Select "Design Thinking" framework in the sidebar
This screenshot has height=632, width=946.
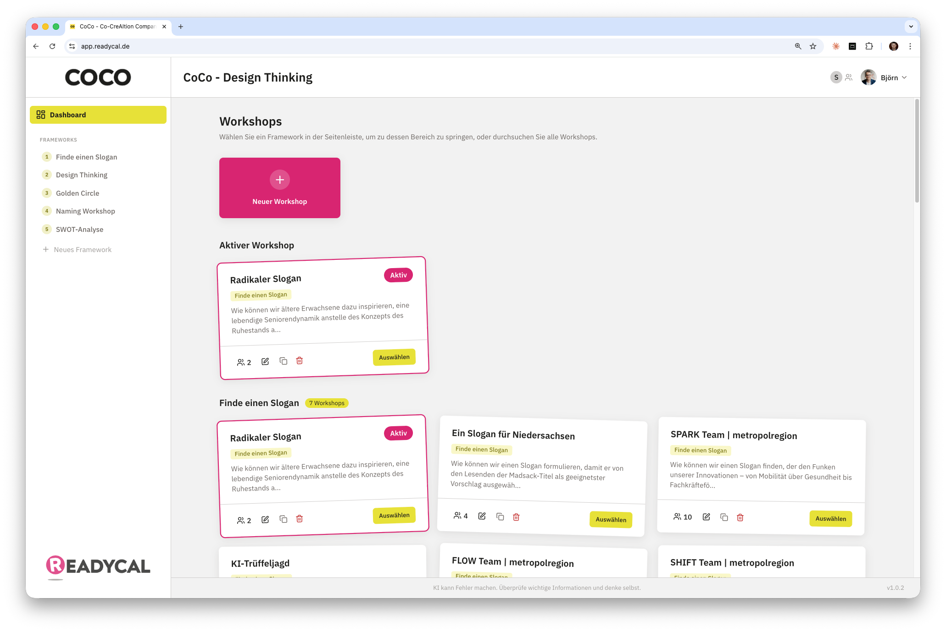[81, 175]
